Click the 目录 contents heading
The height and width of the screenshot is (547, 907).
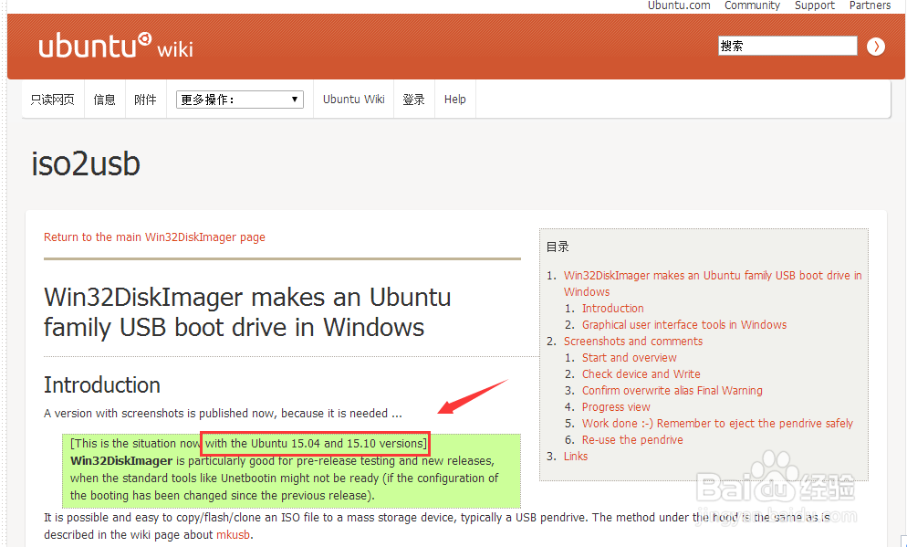coord(557,247)
